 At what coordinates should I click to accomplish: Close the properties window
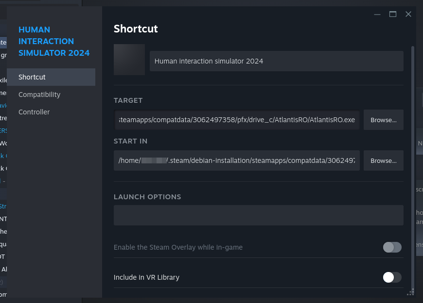[408, 14]
